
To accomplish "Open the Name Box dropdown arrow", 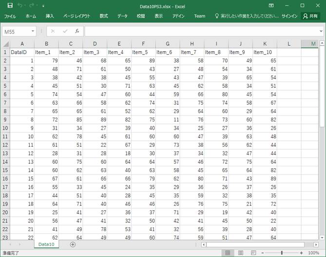I will (x=33, y=31).
